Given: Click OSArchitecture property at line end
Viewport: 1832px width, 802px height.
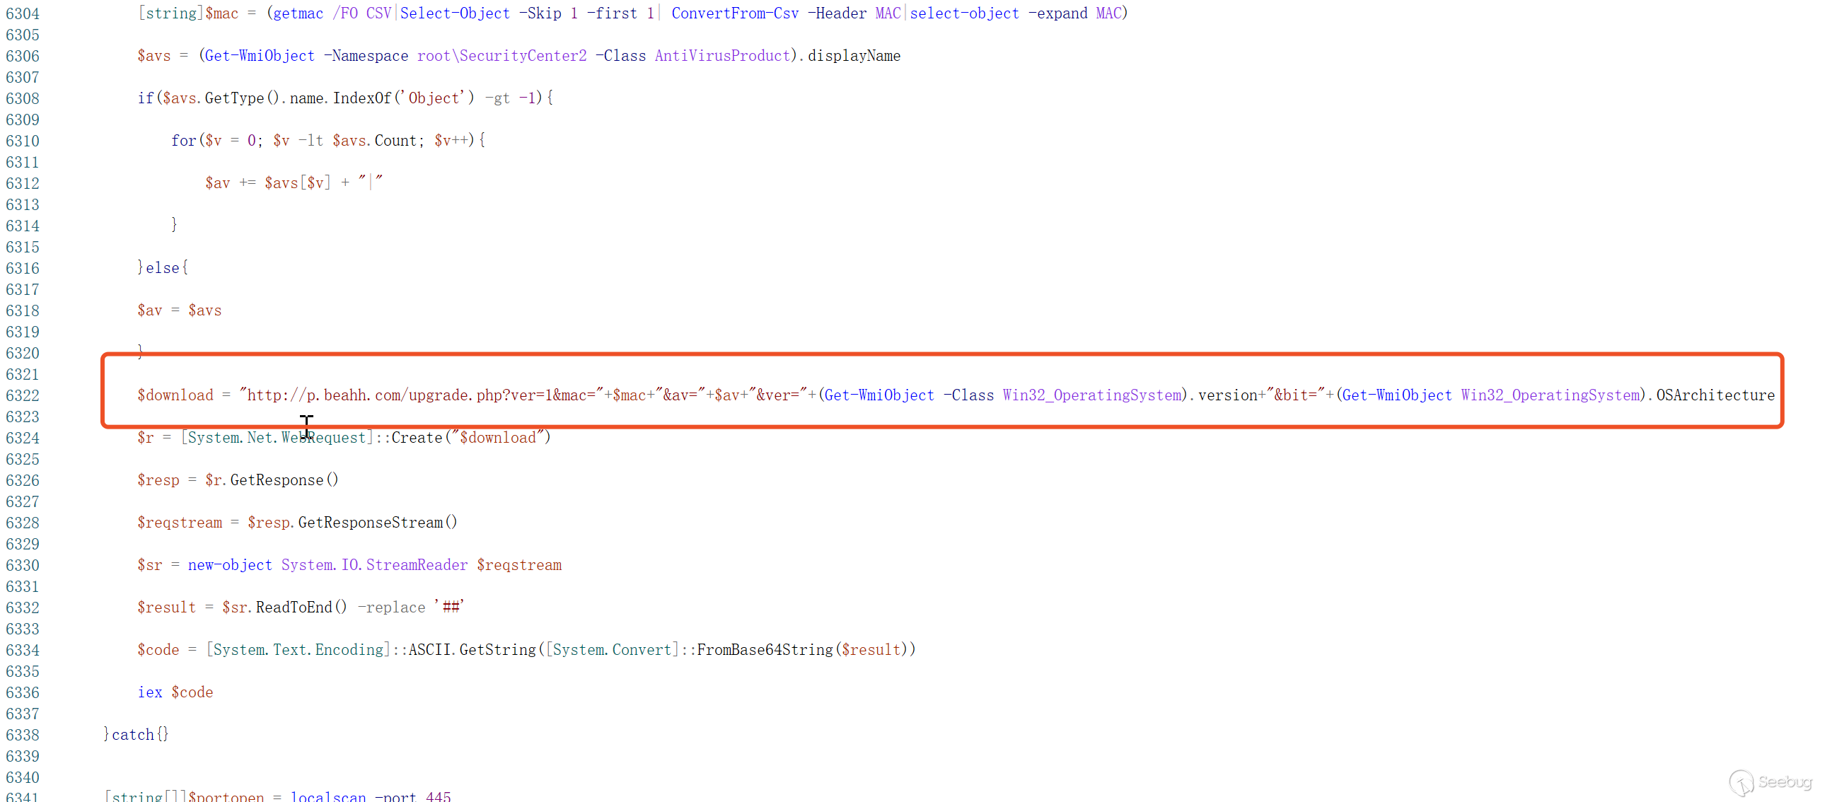Looking at the screenshot, I should [x=1715, y=396].
